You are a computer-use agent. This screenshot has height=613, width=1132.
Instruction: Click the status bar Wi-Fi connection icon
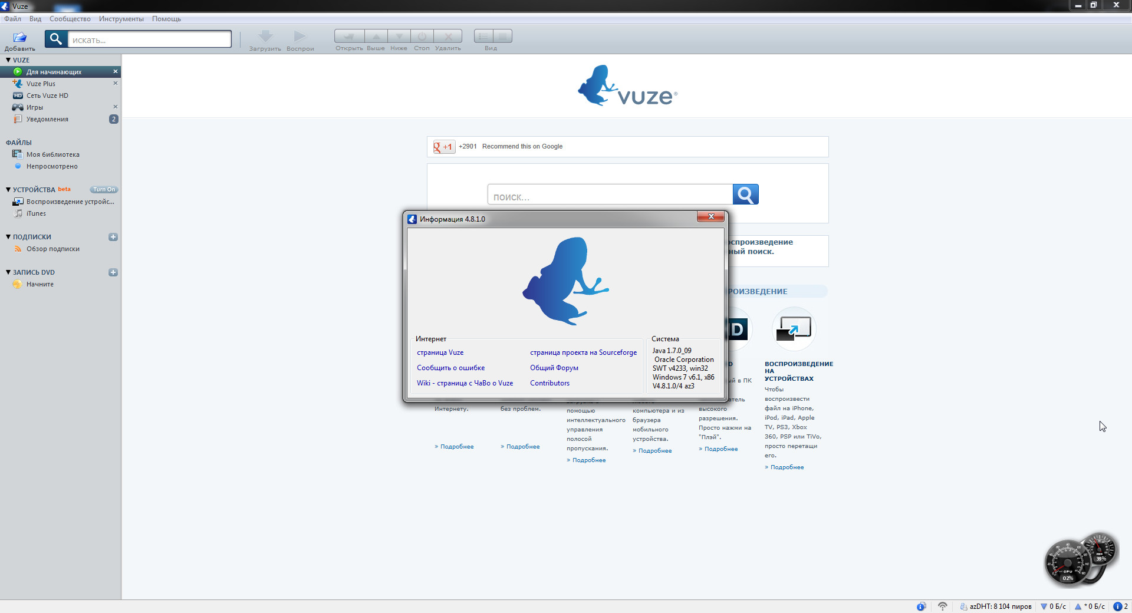coord(942,607)
